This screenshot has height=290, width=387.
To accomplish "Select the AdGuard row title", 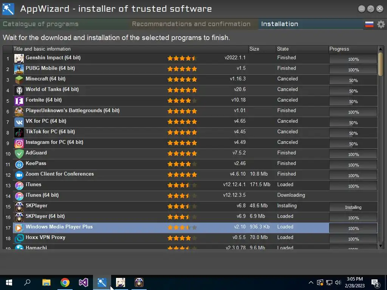I will point(36,153).
